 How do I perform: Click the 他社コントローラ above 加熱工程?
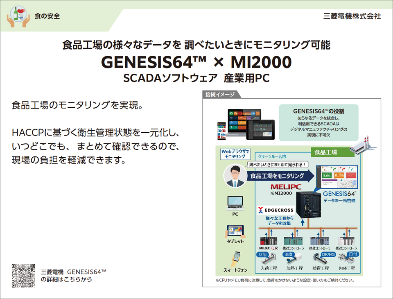pos(293,241)
